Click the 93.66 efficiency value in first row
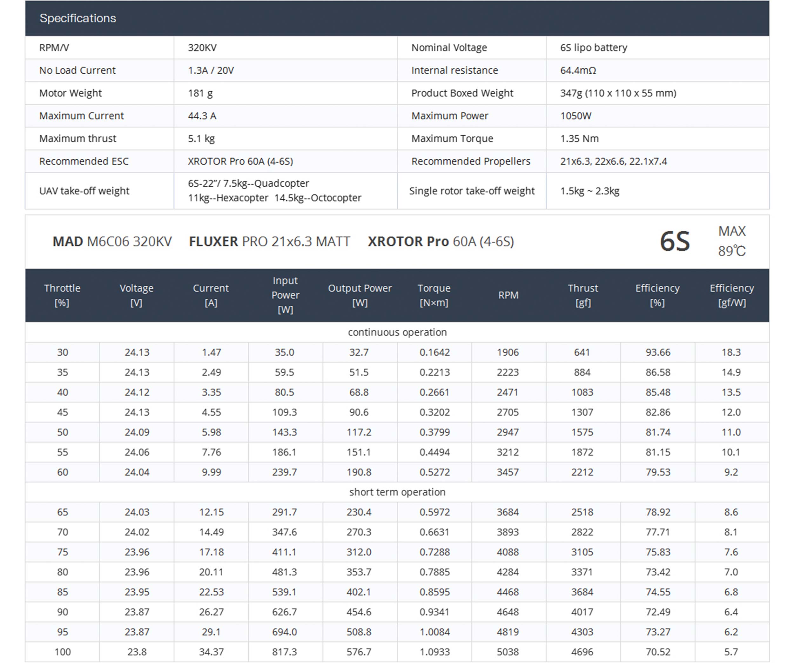Screen dimensions: 794x664 657,352
